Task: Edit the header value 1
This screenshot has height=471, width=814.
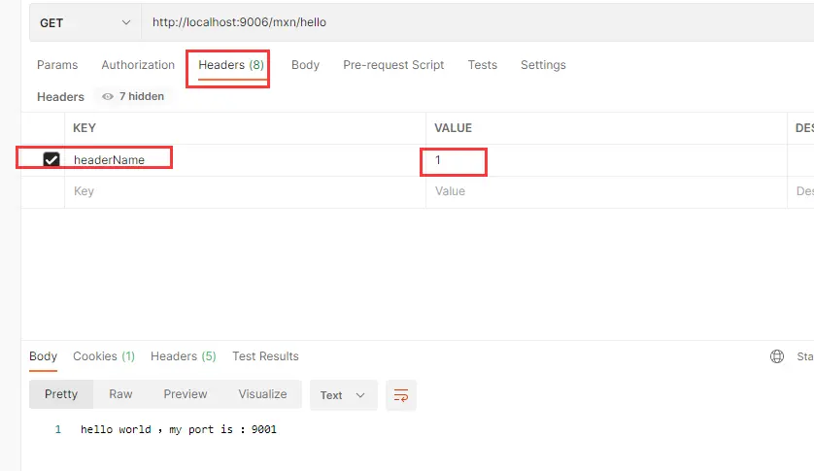Action: 606,160
